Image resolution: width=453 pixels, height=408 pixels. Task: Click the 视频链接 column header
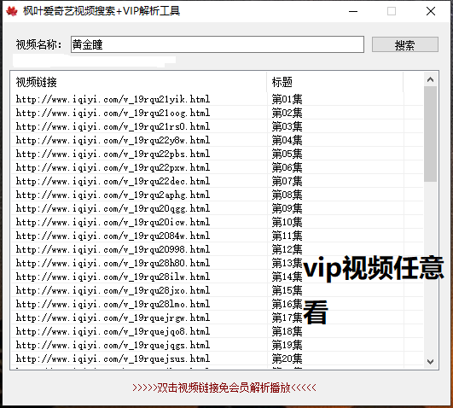(x=139, y=82)
